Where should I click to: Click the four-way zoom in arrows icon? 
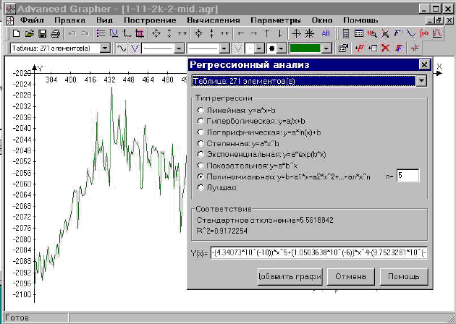coord(198,33)
